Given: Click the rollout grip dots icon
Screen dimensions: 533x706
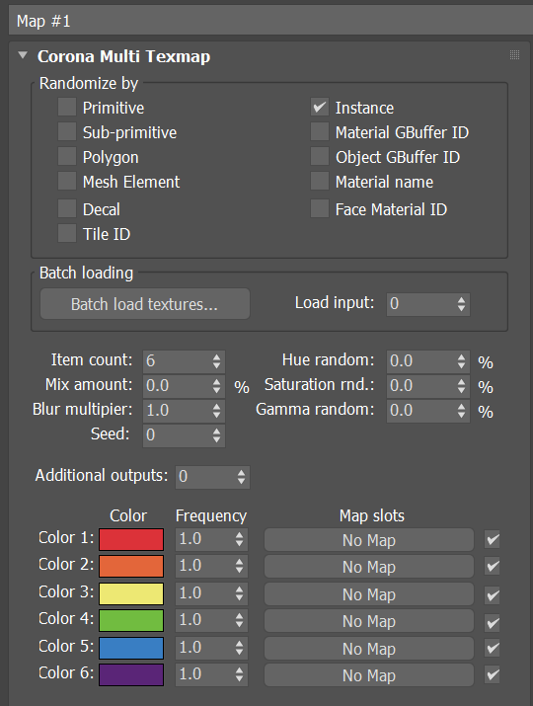Looking at the screenshot, I should pos(514,55).
